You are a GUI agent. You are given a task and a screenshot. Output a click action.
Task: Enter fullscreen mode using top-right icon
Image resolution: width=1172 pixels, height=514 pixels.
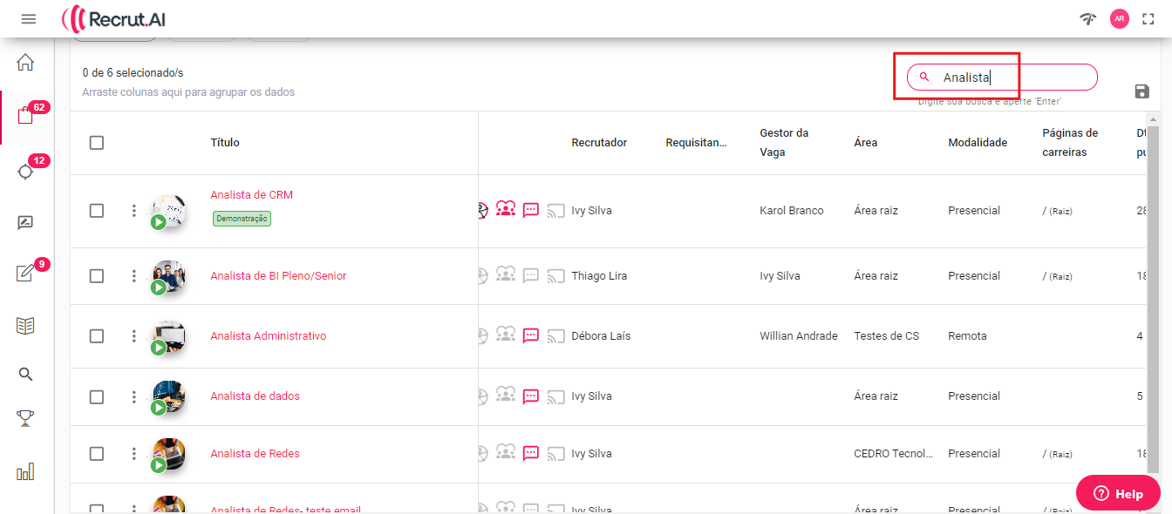click(x=1148, y=19)
